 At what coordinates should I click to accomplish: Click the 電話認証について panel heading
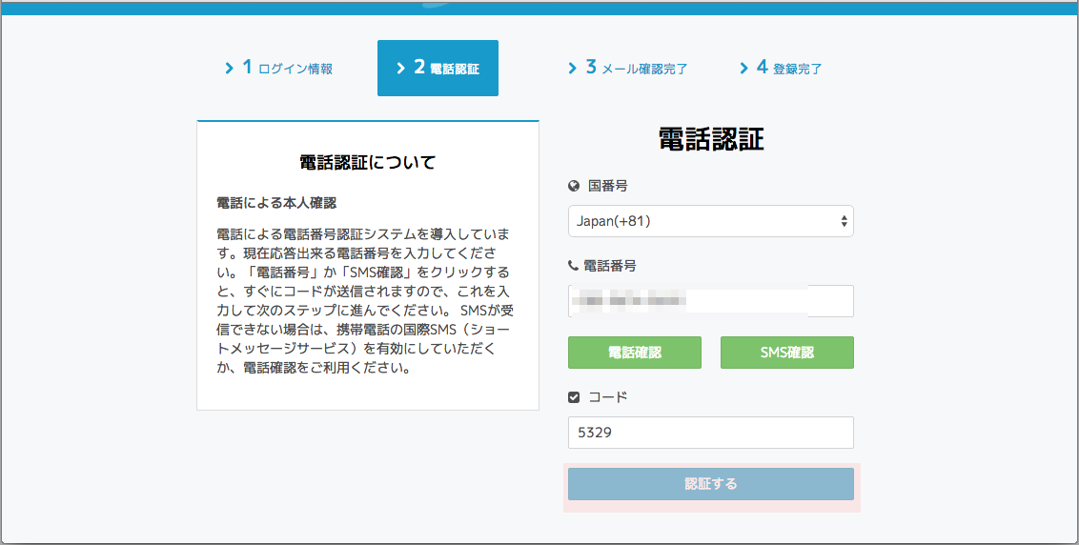[368, 162]
